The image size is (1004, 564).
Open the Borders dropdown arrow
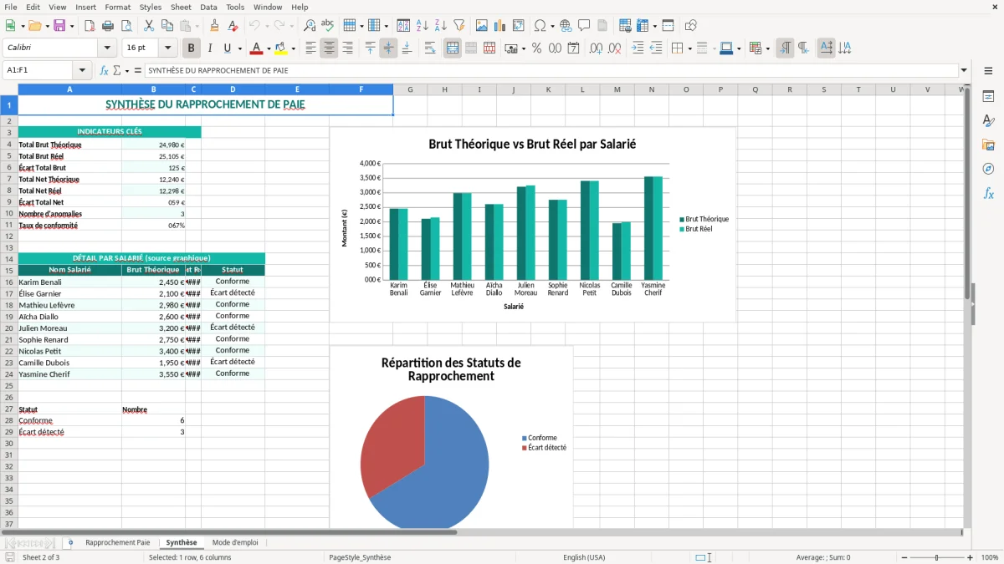tap(690, 48)
